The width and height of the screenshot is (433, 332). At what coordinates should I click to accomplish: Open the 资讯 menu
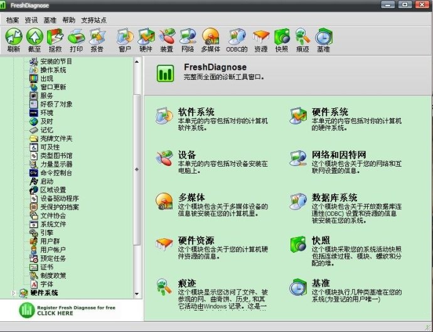[31, 20]
